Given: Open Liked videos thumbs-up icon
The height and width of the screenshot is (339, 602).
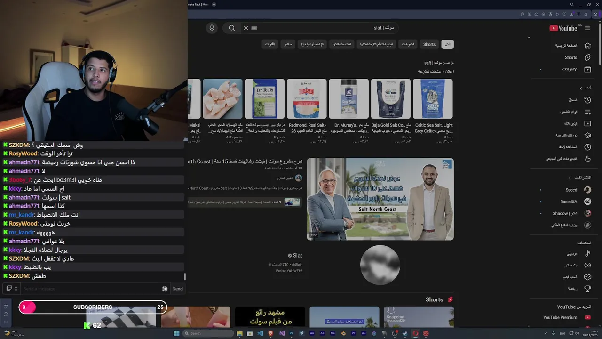Looking at the screenshot, I should coord(587,159).
